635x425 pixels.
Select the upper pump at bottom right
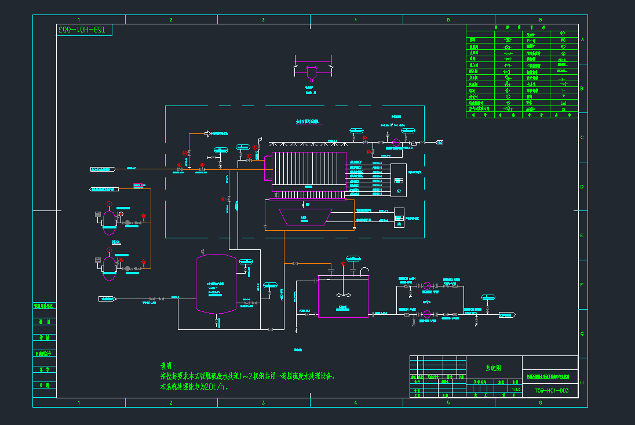(x=426, y=286)
